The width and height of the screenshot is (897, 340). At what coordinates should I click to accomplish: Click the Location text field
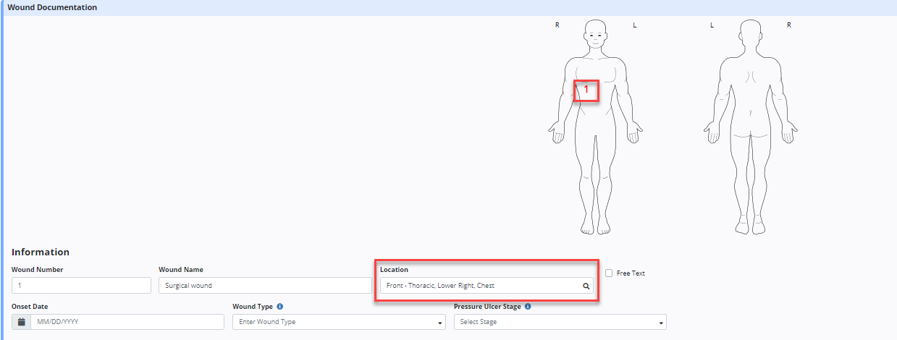click(x=478, y=286)
